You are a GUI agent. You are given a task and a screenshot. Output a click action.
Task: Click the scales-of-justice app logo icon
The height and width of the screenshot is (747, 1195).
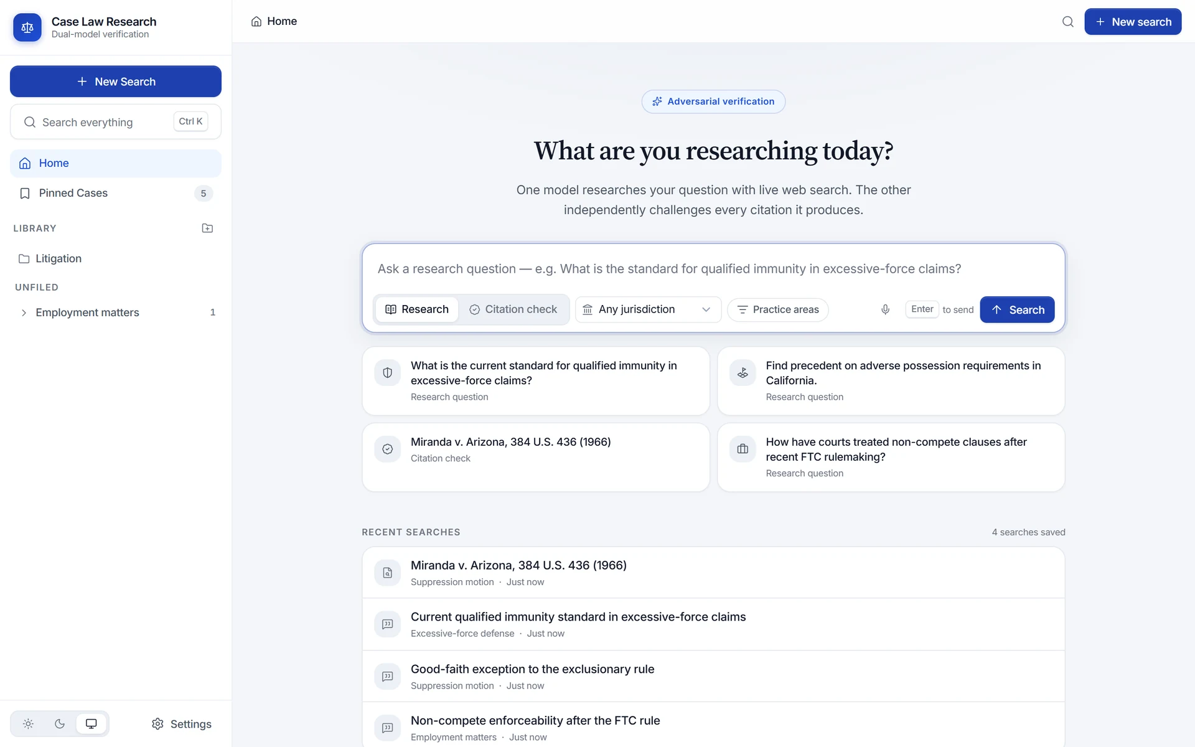click(27, 27)
